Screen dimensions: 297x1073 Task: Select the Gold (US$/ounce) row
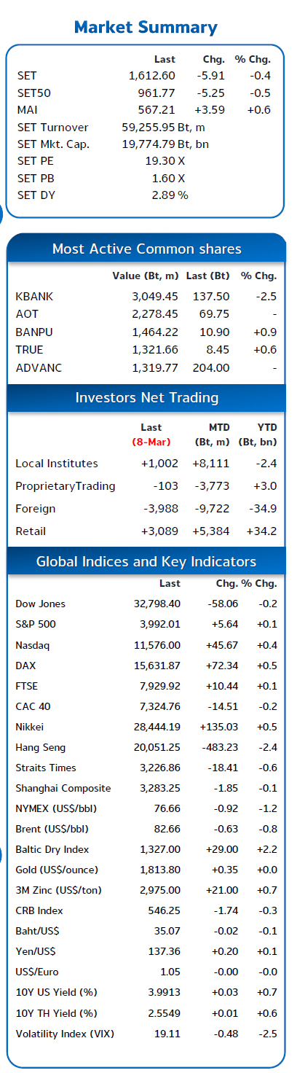(x=146, y=870)
